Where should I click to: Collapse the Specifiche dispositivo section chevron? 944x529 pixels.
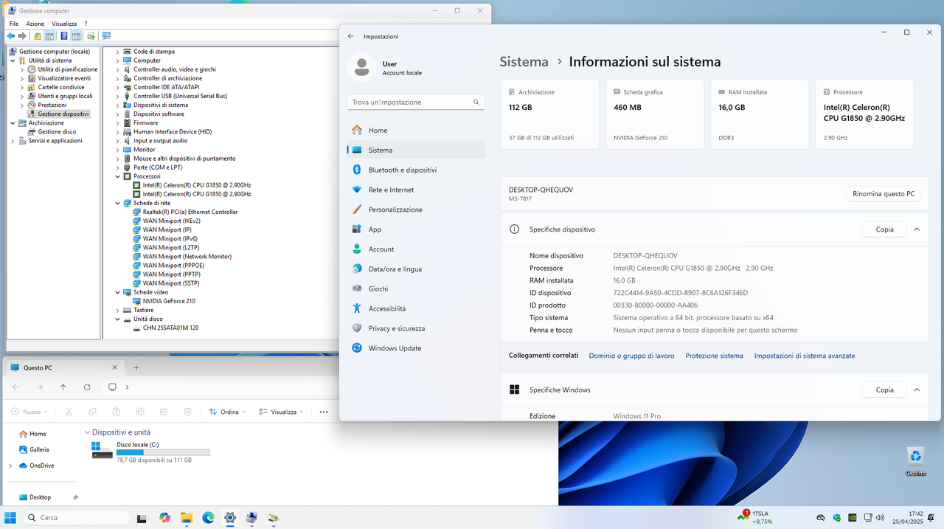click(x=917, y=229)
